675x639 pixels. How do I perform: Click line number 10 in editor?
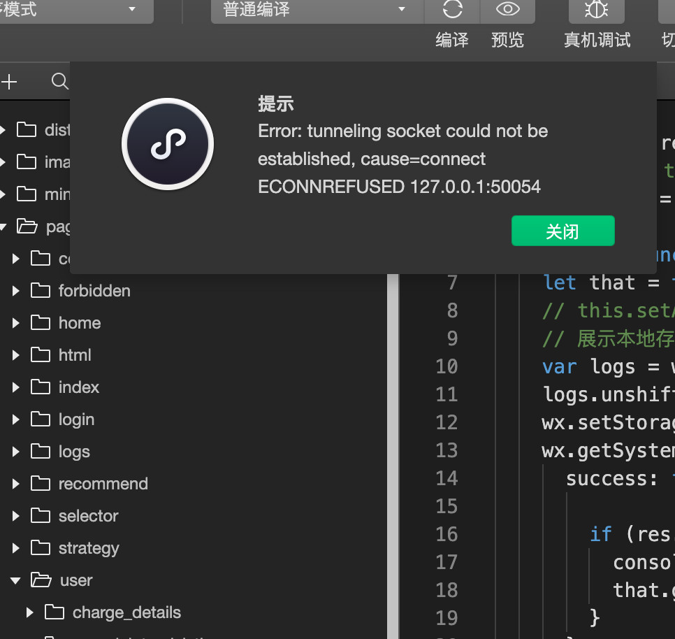click(447, 367)
